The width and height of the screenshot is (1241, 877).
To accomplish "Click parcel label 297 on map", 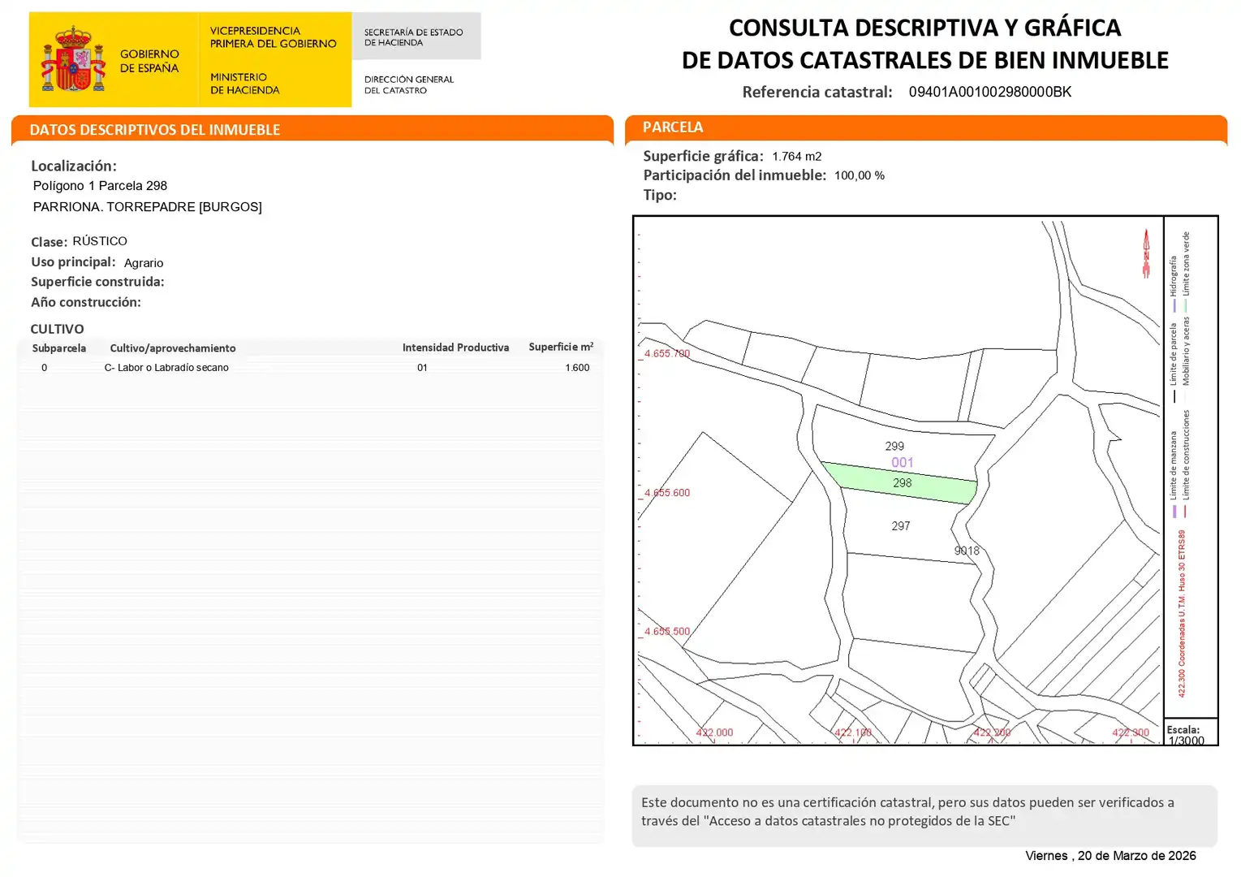I will tap(901, 526).
